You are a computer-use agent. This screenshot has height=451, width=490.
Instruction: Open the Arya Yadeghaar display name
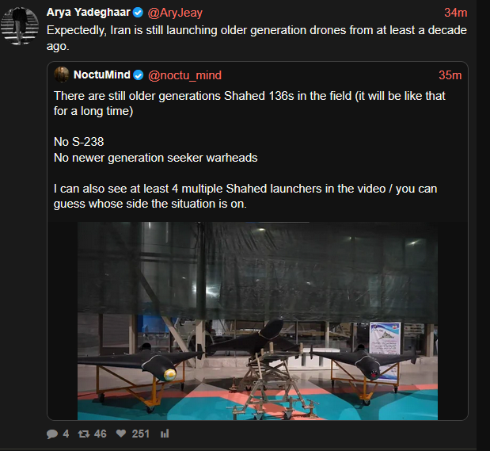[88, 12]
